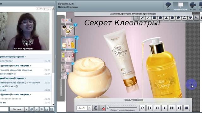This screenshot has width=202, height=113.
Task: Click the chat message text input field
Action: pos(4,109)
